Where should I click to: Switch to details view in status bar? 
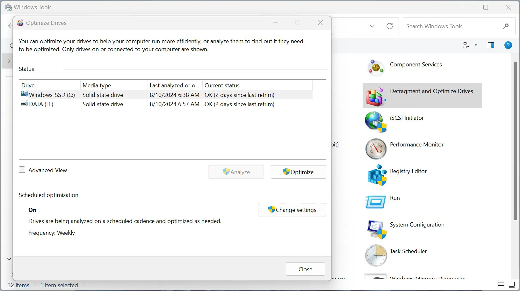click(501, 285)
